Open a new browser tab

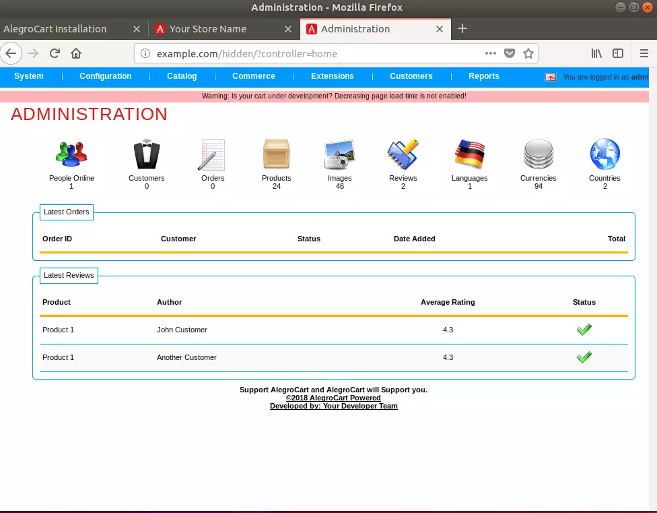click(462, 28)
